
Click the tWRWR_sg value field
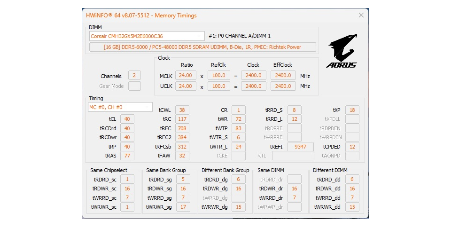[x=183, y=207]
